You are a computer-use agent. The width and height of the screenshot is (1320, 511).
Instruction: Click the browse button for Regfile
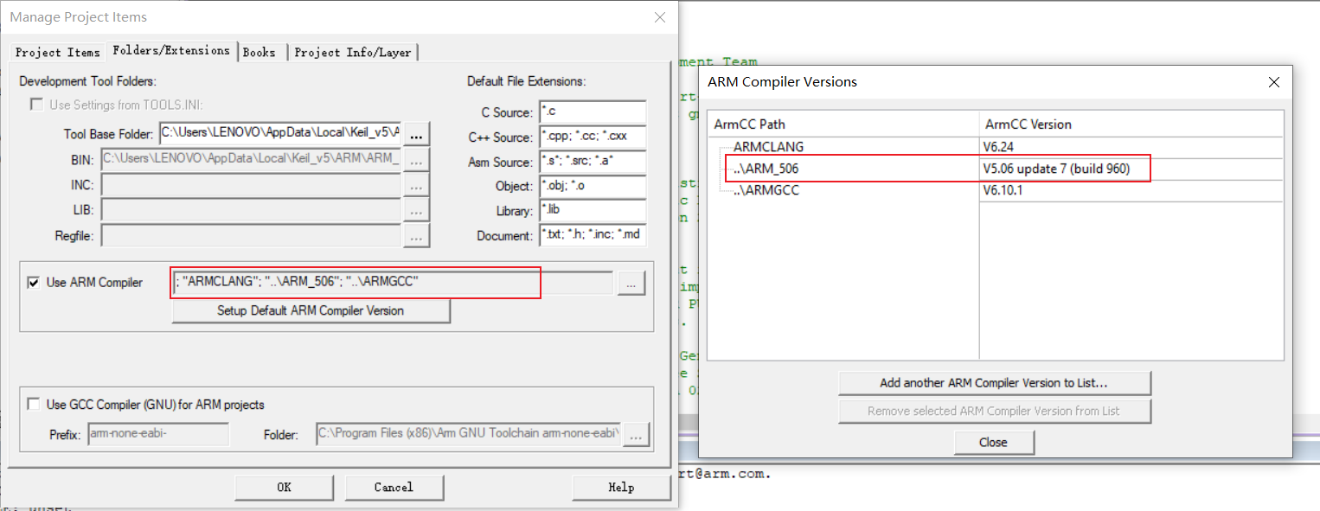[417, 235]
